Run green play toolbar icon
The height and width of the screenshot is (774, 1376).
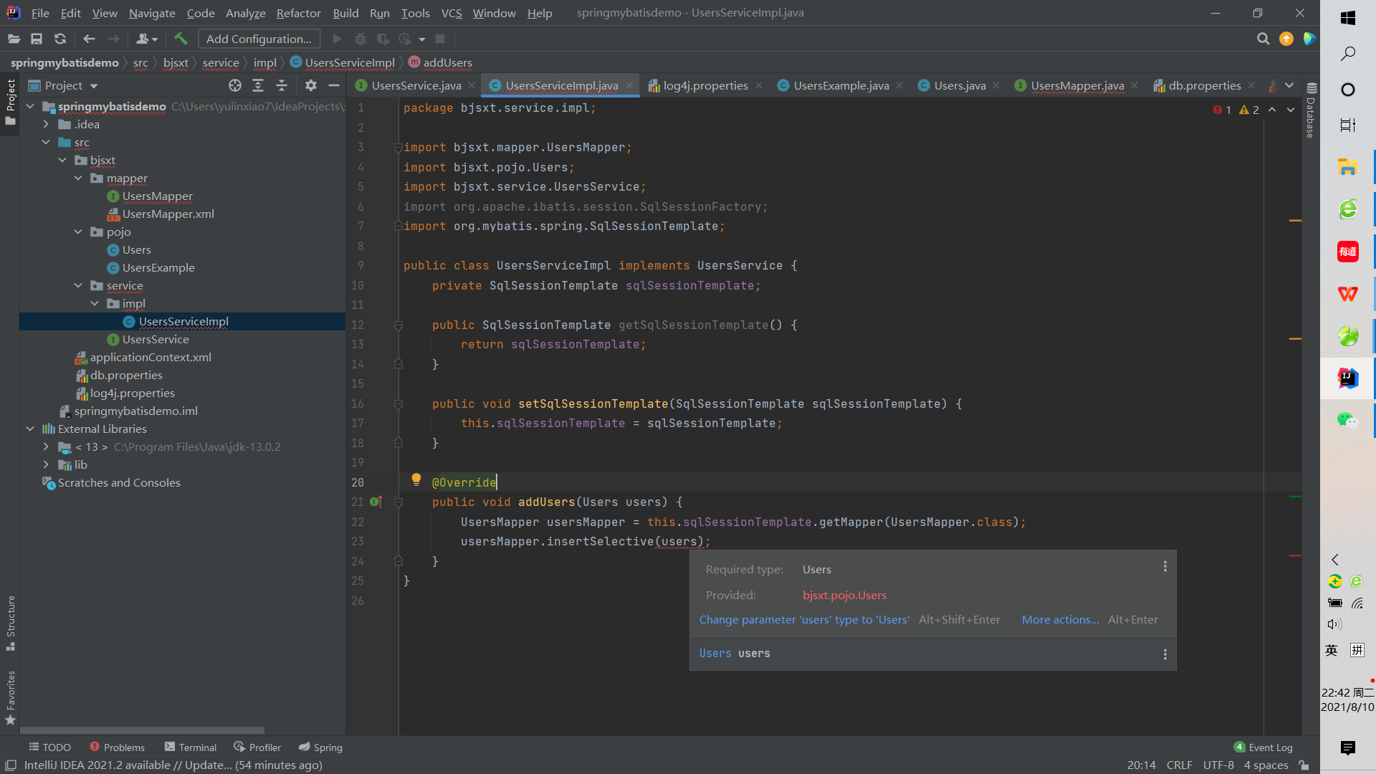[338, 39]
